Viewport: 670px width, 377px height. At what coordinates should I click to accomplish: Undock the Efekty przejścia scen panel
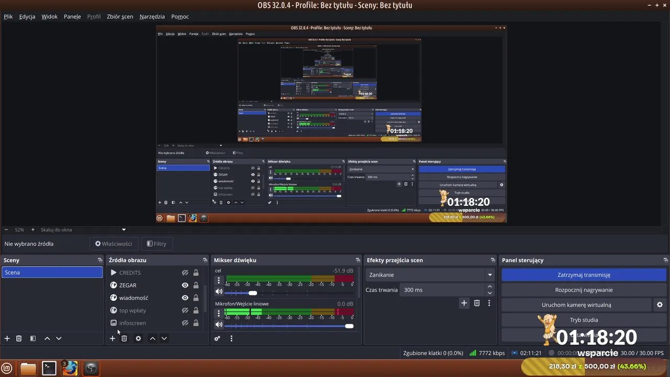coord(493,260)
